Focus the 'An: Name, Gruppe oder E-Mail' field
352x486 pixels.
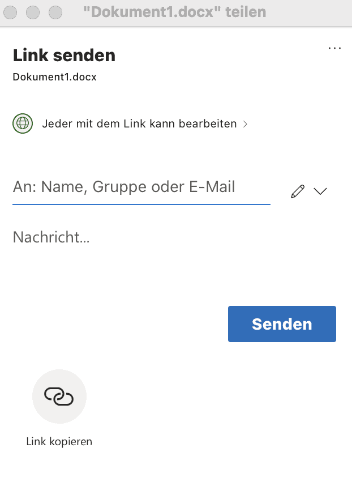click(141, 187)
